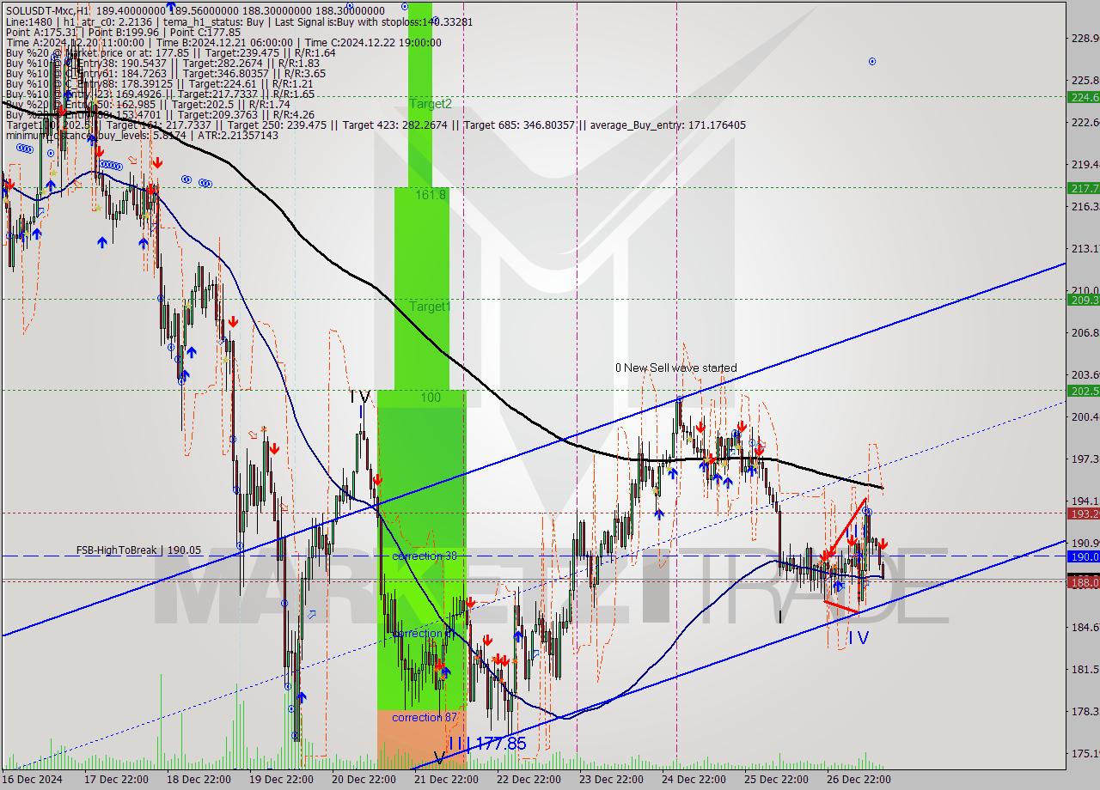Click the '22 Dec 22:00' time label
Image resolution: width=1100 pixels, height=790 pixels.
[529, 780]
